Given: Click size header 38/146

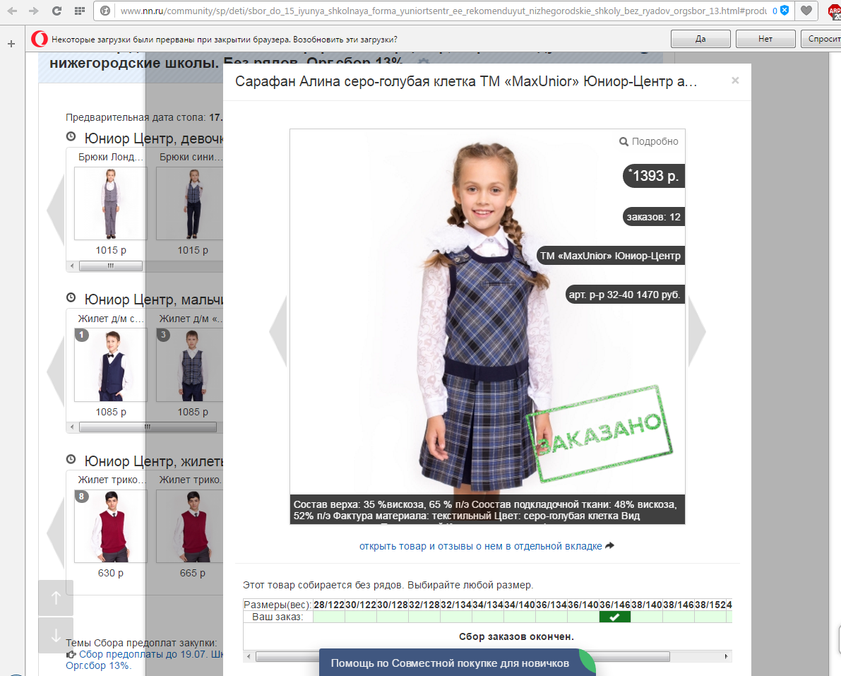Looking at the screenshot, I should 679,605.
